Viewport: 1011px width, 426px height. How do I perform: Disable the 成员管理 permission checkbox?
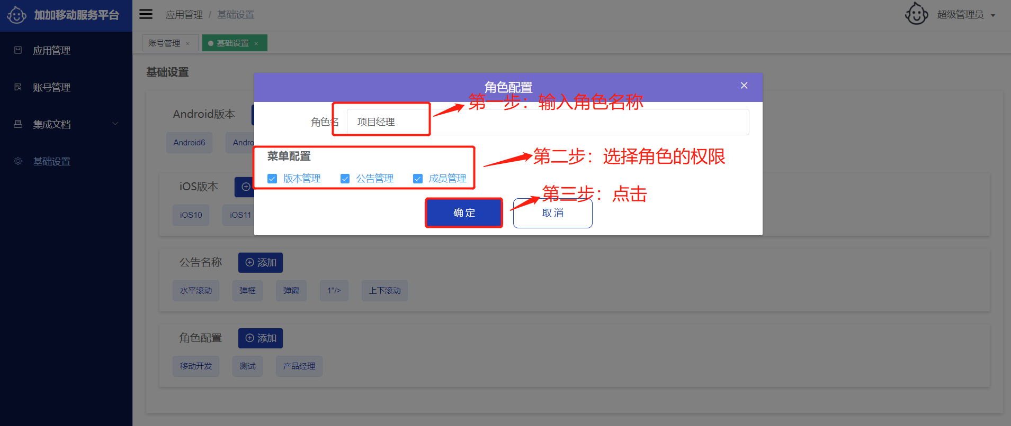point(418,179)
